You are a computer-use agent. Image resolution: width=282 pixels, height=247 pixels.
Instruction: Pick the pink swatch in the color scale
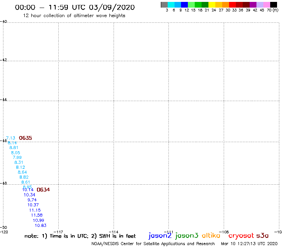pyautogui.click(x=266, y=5)
